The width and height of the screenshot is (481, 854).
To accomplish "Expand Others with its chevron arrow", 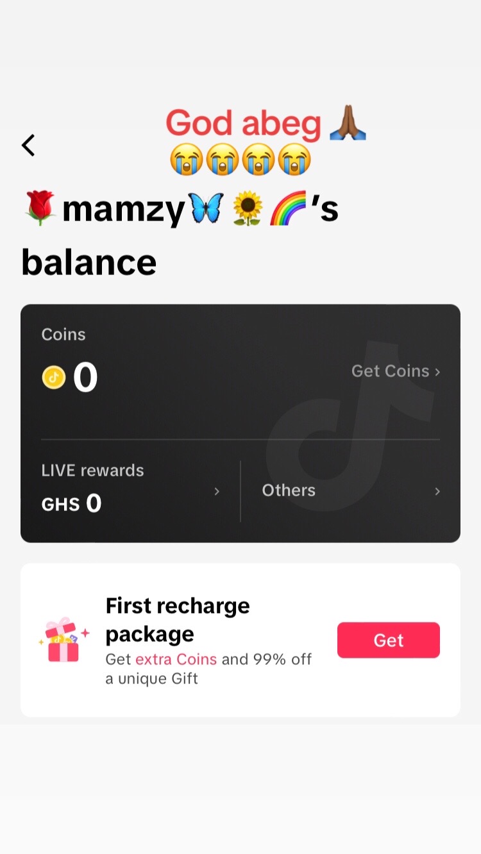I will (x=437, y=491).
